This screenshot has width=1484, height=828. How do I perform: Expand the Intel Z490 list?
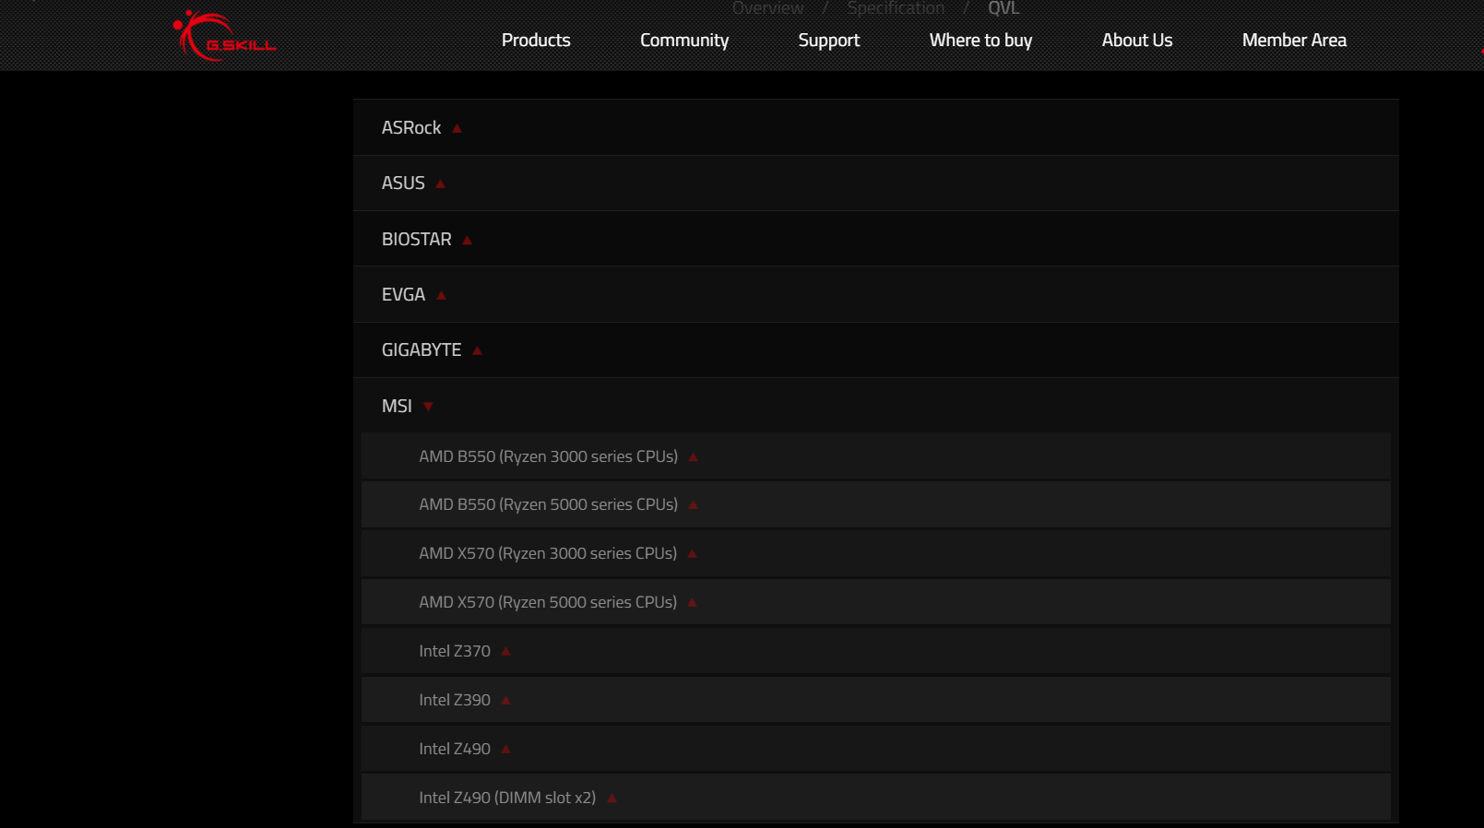pyautogui.click(x=875, y=749)
